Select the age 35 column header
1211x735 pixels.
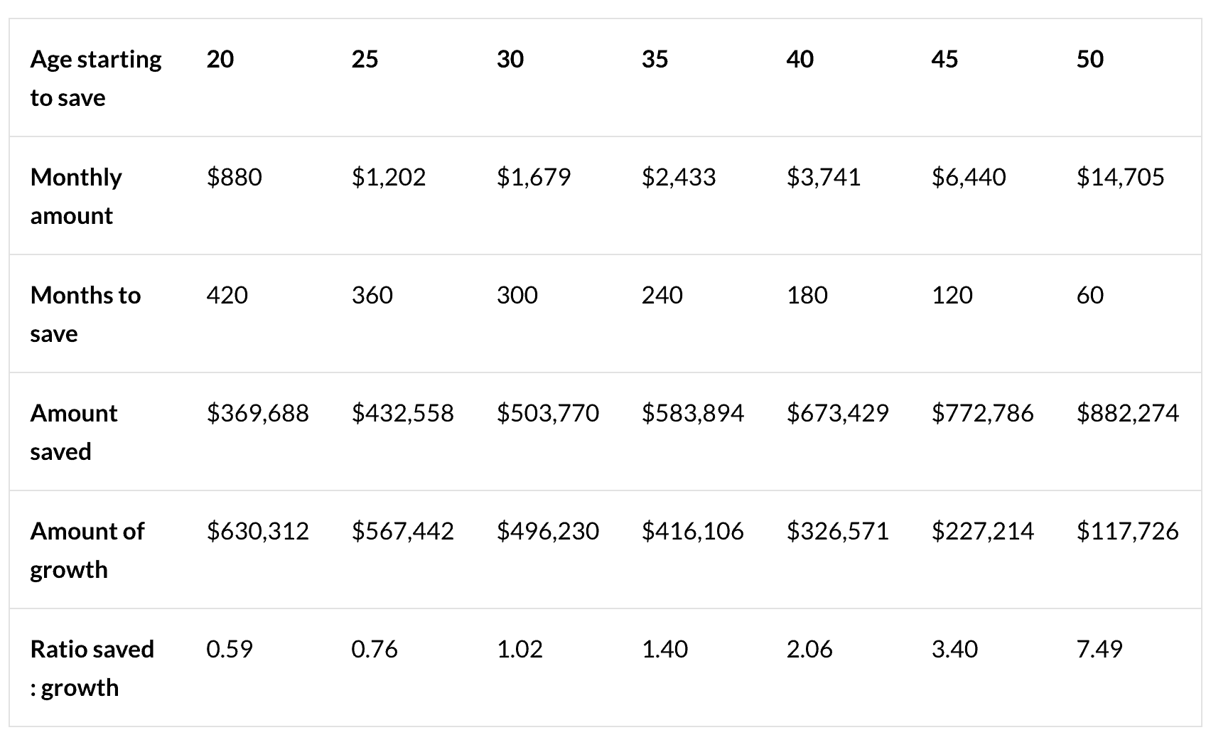[x=655, y=59]
